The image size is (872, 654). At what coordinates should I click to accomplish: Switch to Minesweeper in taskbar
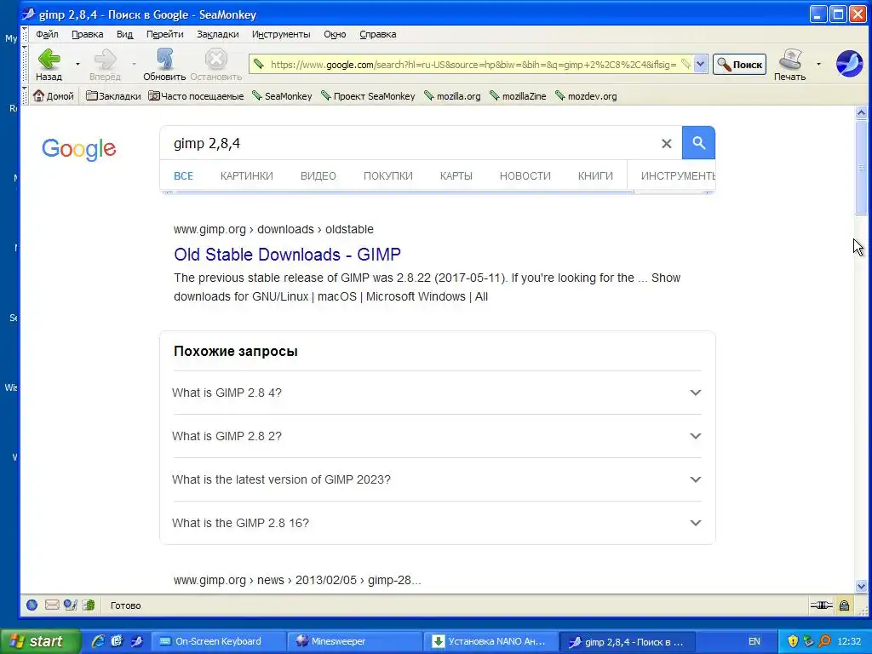point(353,641)
